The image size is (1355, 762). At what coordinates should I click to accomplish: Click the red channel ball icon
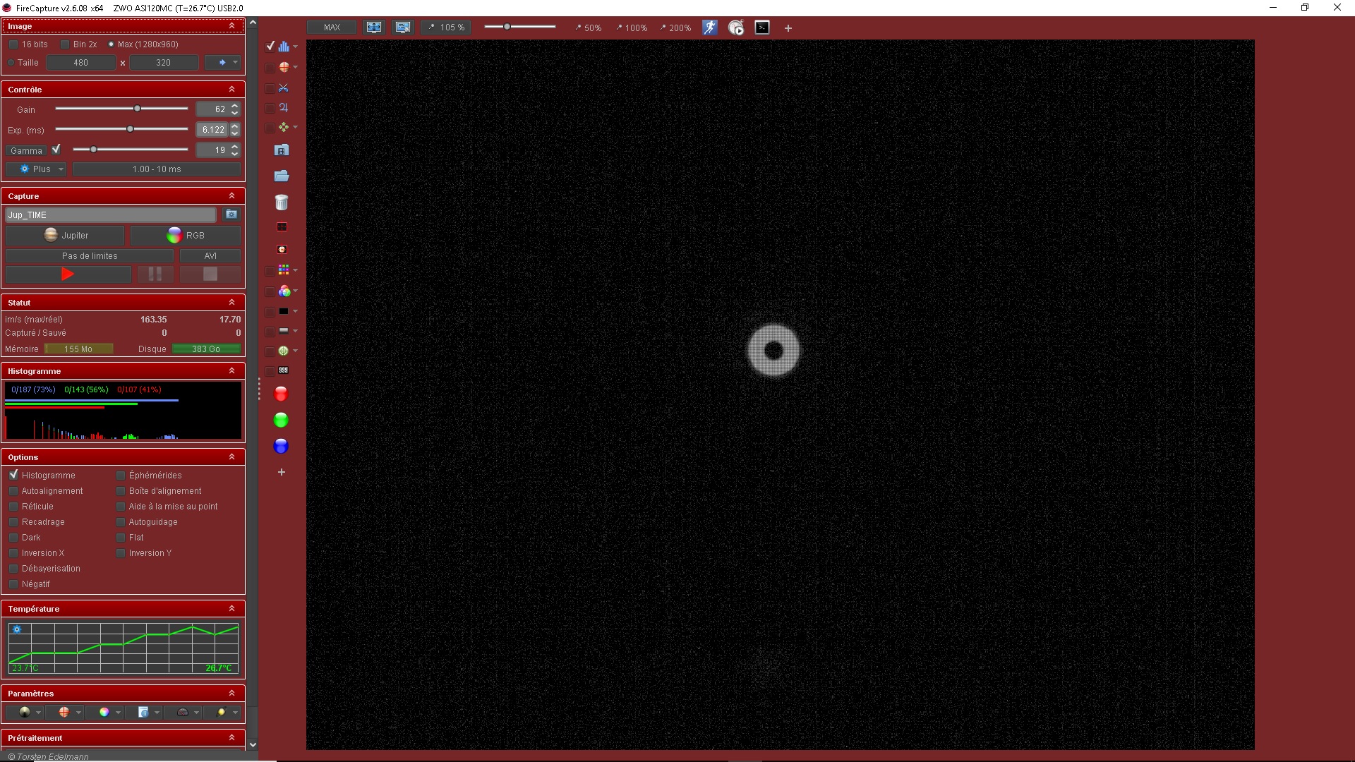point(281,394)
